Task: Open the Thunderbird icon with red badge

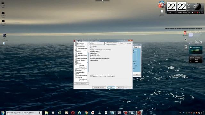Action: point(161,4)
